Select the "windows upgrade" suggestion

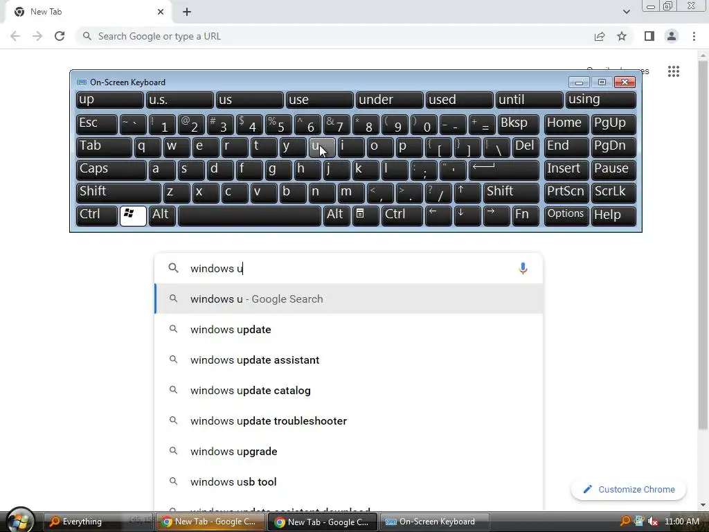pyautogui.click(x=349, y=451)
